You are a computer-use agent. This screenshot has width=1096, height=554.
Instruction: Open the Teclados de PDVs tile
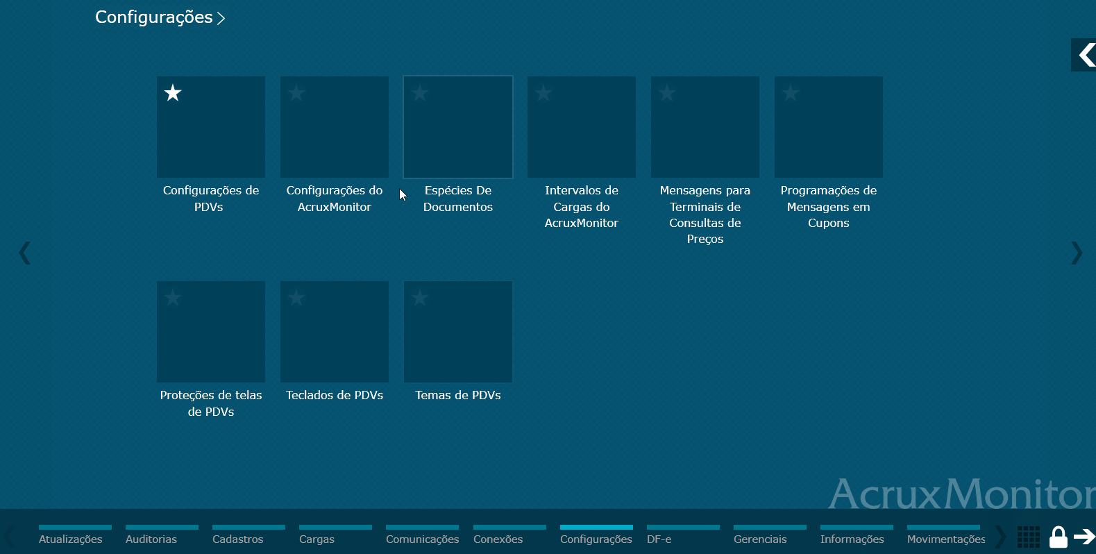coord(335,332)
